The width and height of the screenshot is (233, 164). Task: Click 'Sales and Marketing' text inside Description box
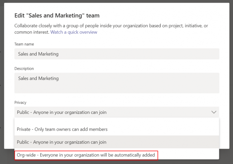[38, 78]
